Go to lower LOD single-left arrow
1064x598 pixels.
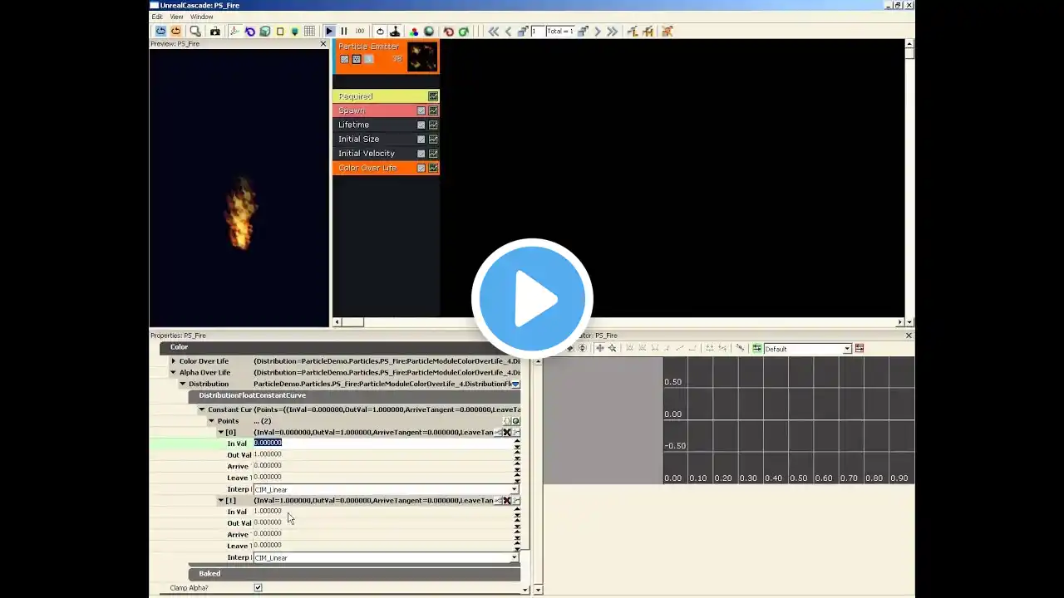point(509,32)
